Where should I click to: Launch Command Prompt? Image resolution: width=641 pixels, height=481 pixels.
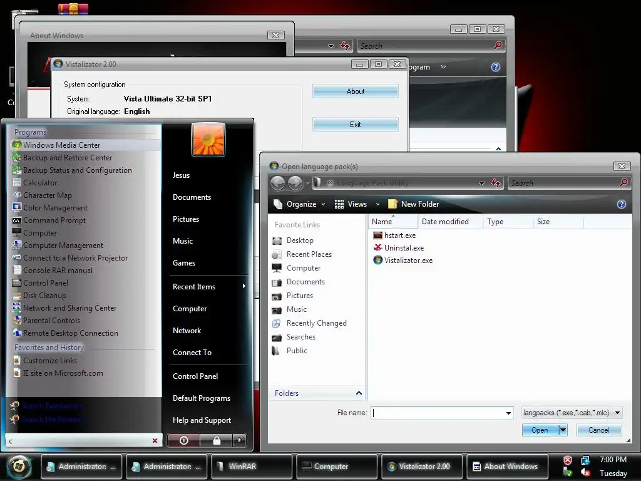(x=85, y=220)
